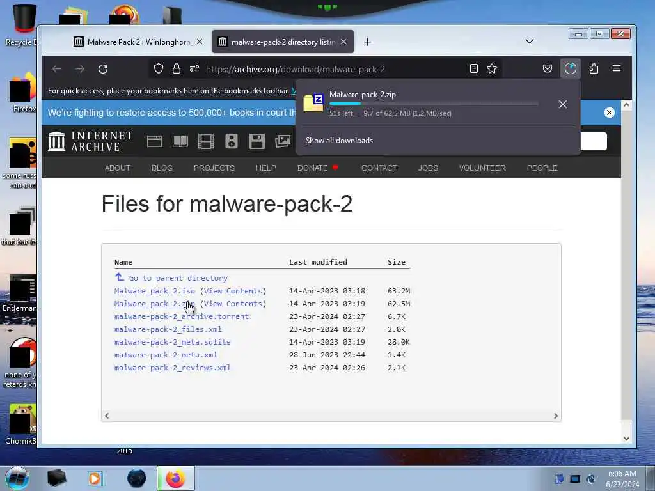Click Show all downloads
This screenshot has width=655, height=491.
tap(339, 141)
